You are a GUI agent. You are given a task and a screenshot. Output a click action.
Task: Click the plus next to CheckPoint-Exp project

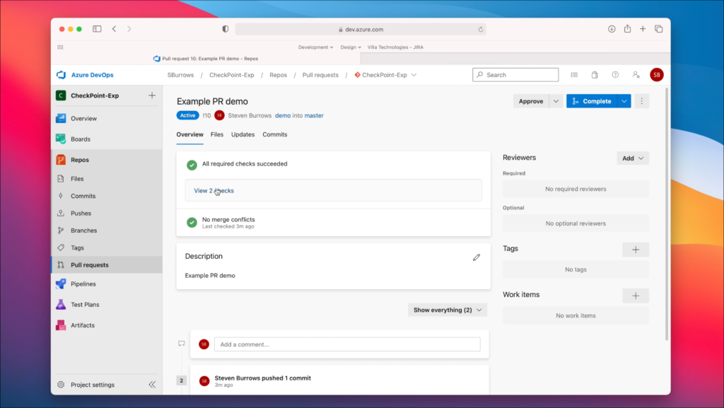[152, 95]
